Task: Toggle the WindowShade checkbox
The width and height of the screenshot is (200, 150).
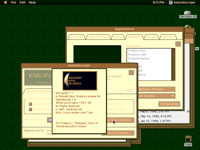Action: (30, 109)
